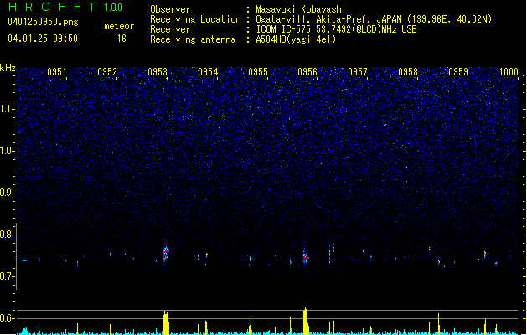Click the HROFFT 1.0.0 title text
527x335 pixels.
coord(66,7)
